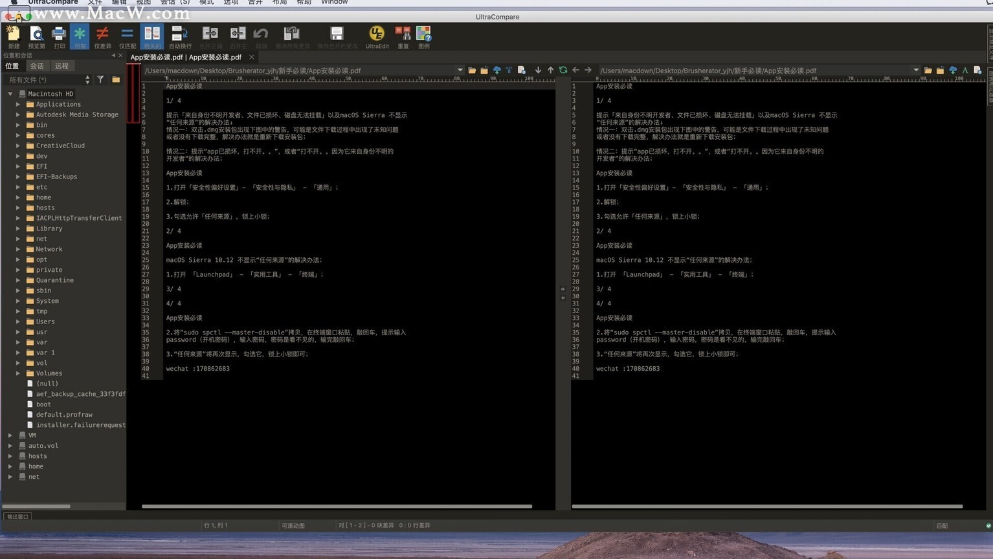Image resolution: width=993 pixels, height=559 pixels.
Task: Click the funnel filter icon in 位置 panel
Action: (x=100, y=80)
